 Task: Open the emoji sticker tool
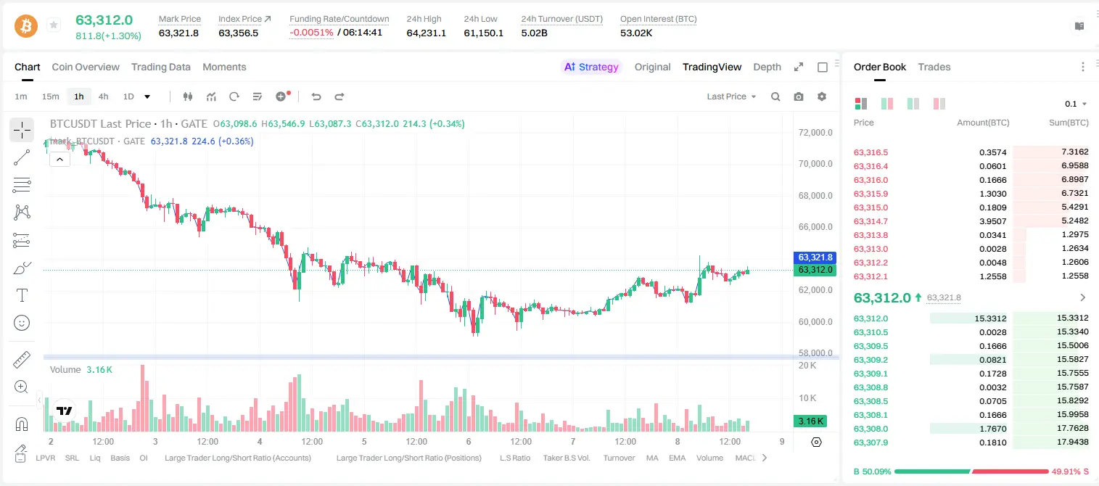click(22, 323)
